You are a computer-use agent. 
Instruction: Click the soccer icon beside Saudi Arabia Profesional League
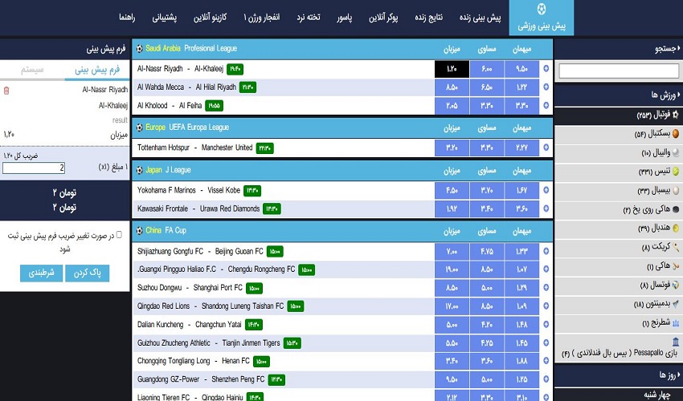(x=139, y=49)
